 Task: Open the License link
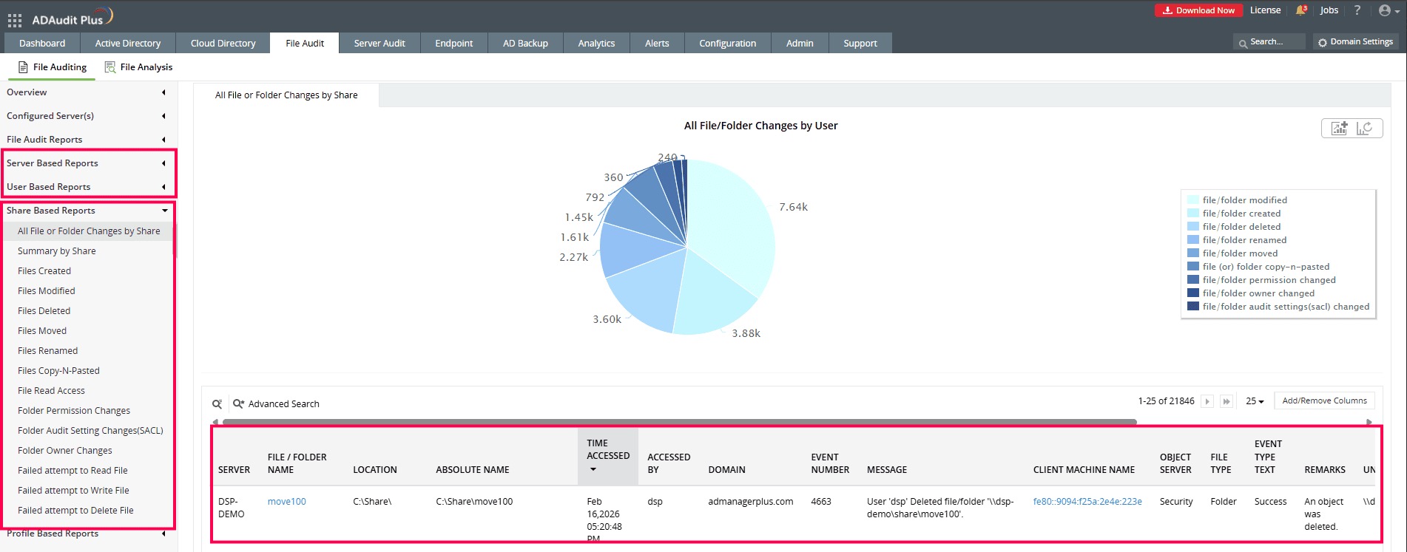[1265, 10]
